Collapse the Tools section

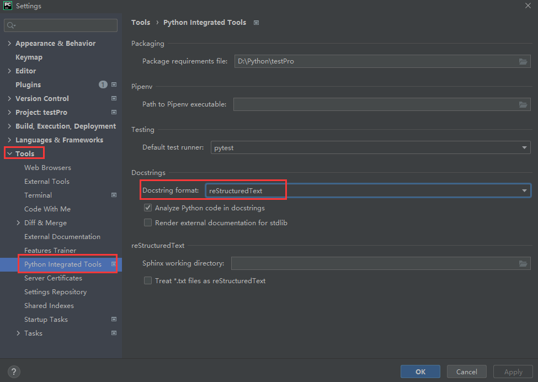click(x=9, y=154)
